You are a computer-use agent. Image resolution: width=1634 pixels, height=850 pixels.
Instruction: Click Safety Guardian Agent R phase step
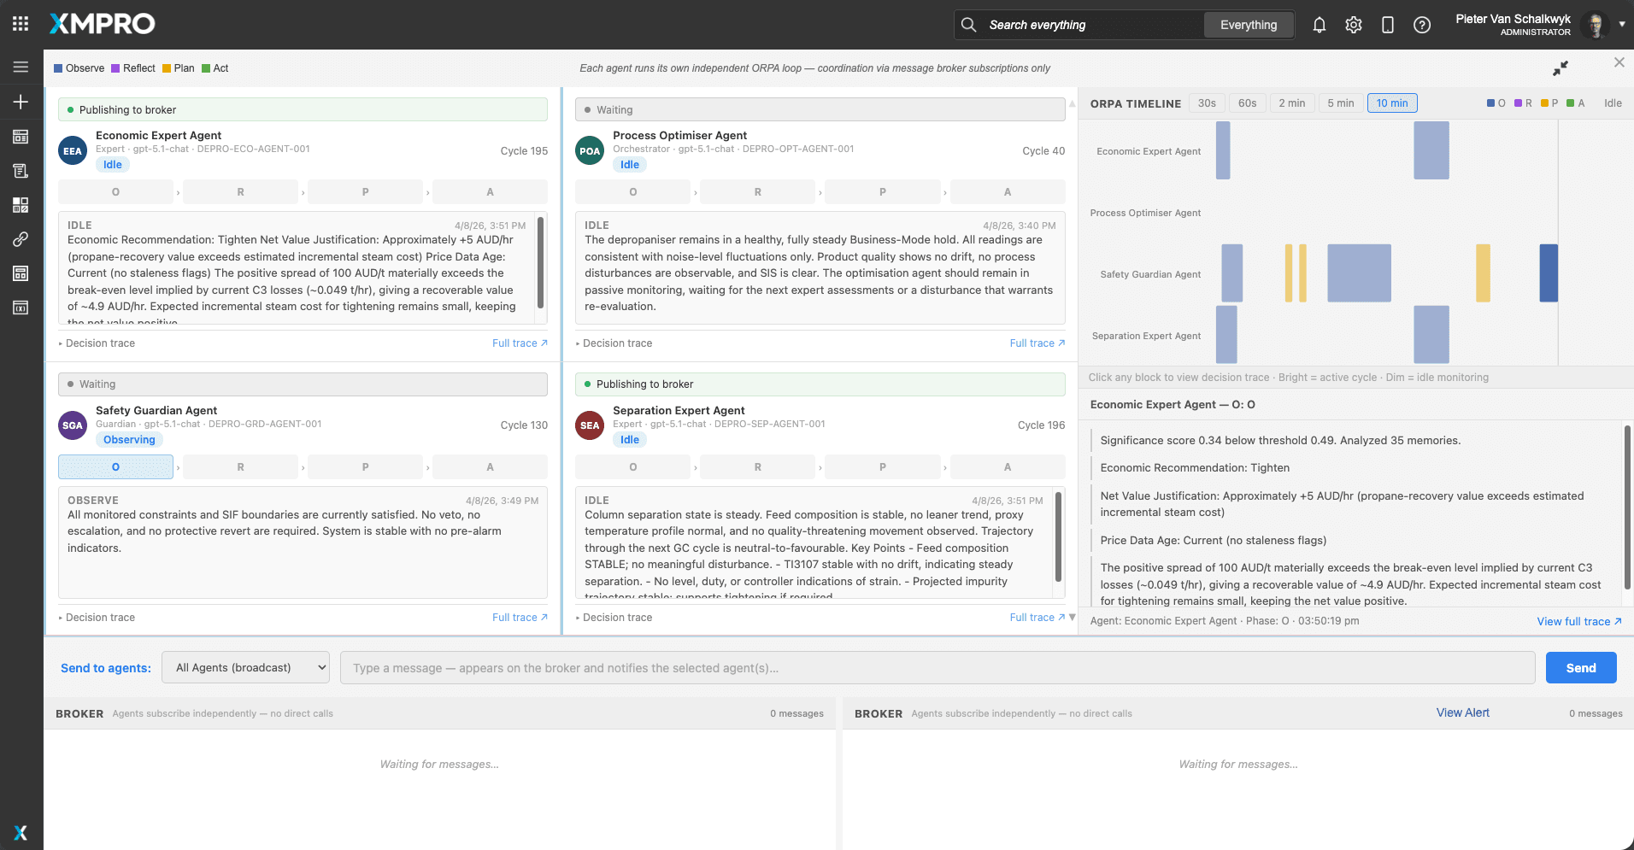[240, 467]
